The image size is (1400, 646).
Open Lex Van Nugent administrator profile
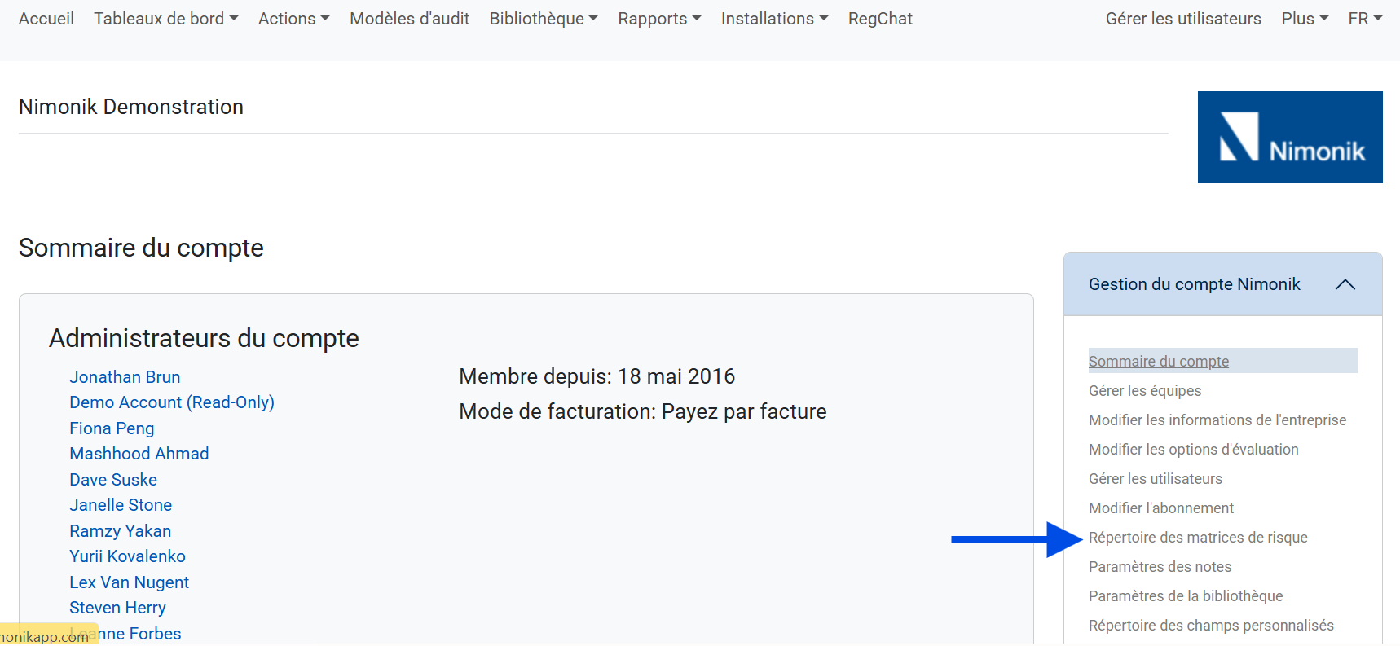tap(130, 582)
